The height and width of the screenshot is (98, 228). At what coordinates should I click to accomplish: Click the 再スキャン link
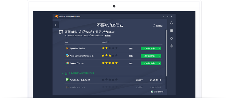coord(159,26)
